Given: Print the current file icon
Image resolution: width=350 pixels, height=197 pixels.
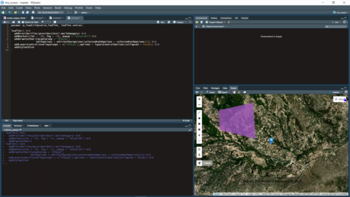Looking at the screenshot, I should (x=33, y=13).
